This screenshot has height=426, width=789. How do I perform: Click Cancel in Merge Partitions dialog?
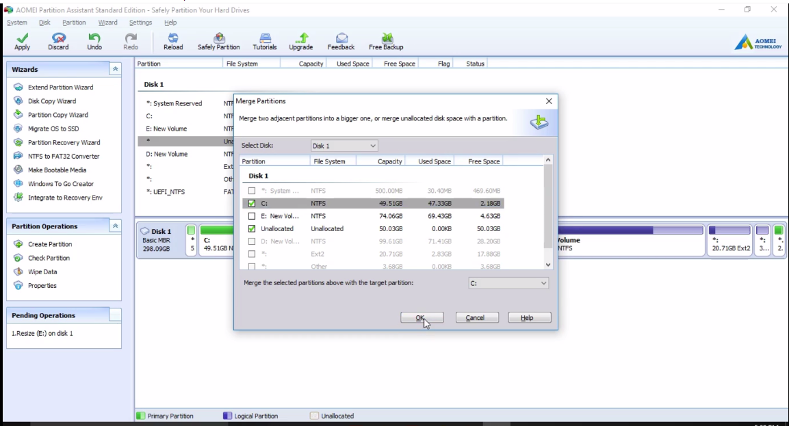click(x=475, y=318)
